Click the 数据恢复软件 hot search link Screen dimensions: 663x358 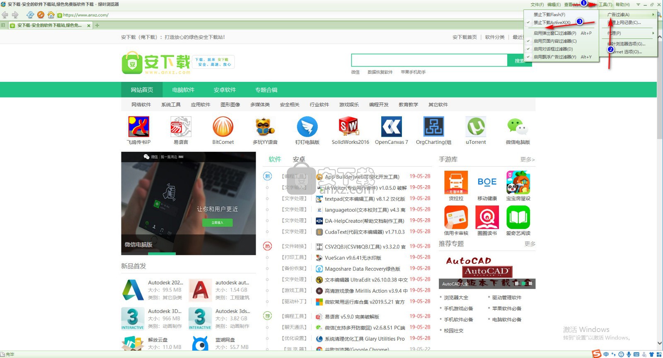380,72
